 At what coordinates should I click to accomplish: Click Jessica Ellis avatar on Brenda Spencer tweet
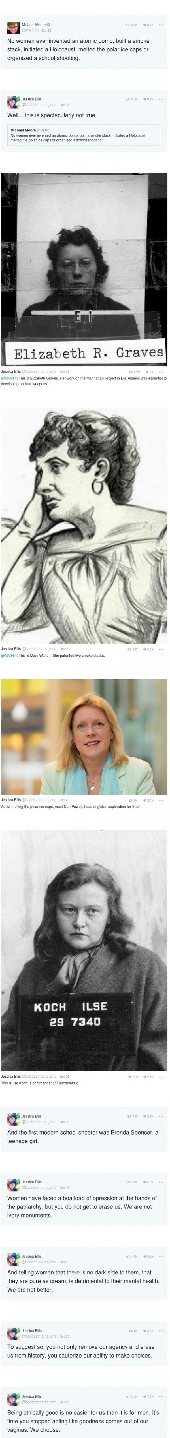(x=13, y=1119)
